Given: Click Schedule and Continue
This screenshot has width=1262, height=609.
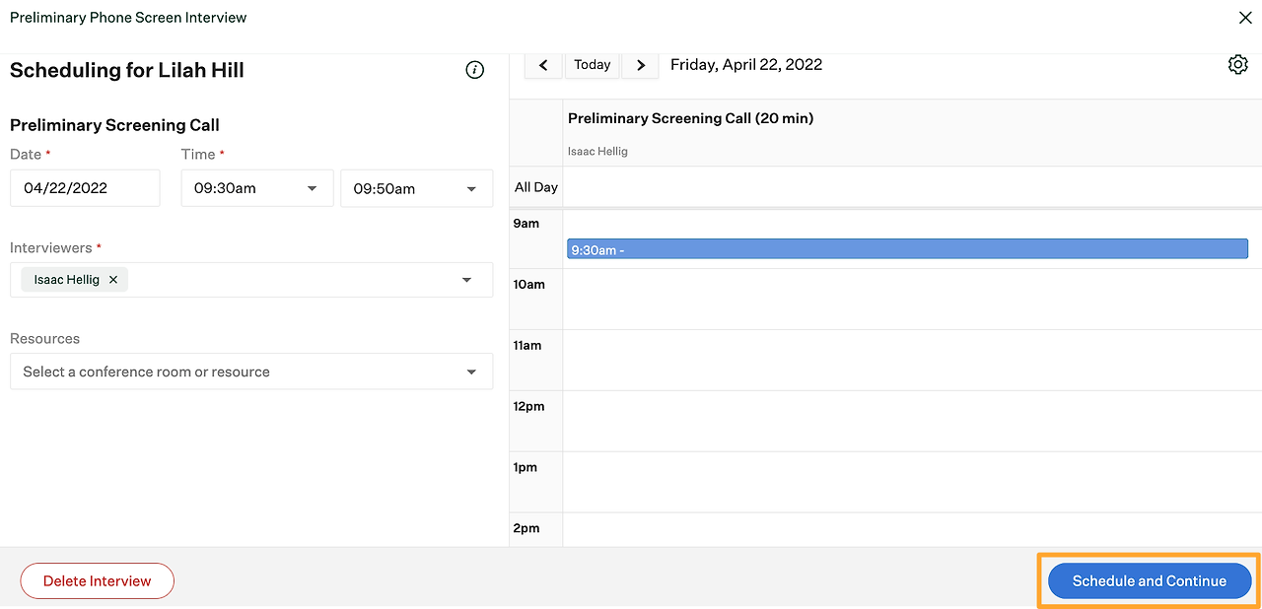Looking at the screenshot, I should 1149,580.
